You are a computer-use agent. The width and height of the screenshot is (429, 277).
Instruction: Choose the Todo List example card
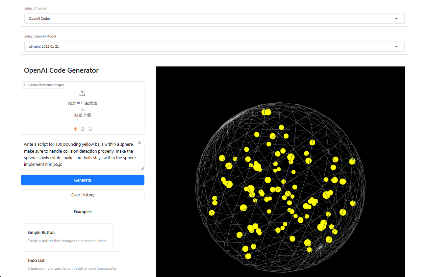[72, 264]
